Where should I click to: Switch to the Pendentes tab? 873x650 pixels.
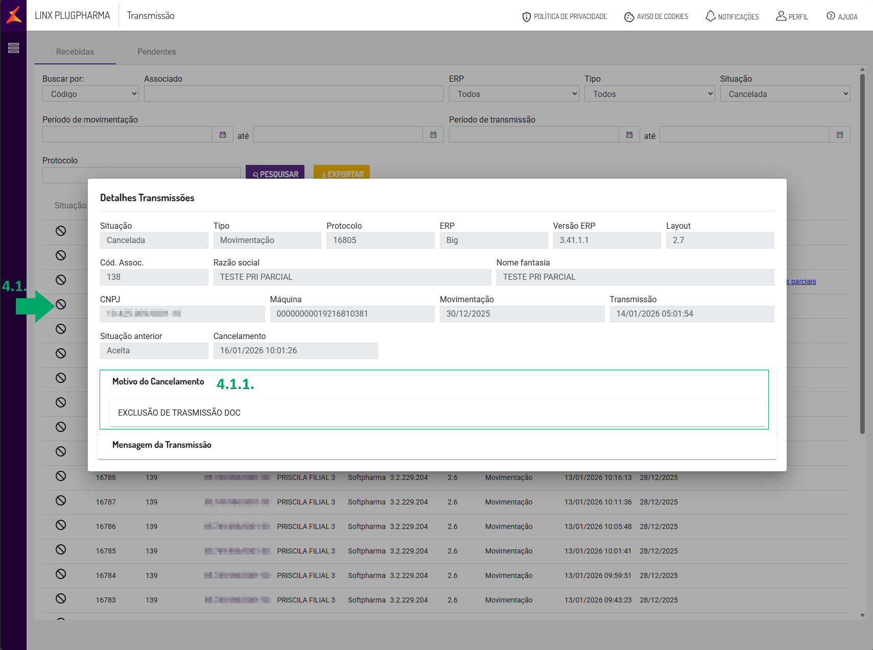tap(156, 52)
